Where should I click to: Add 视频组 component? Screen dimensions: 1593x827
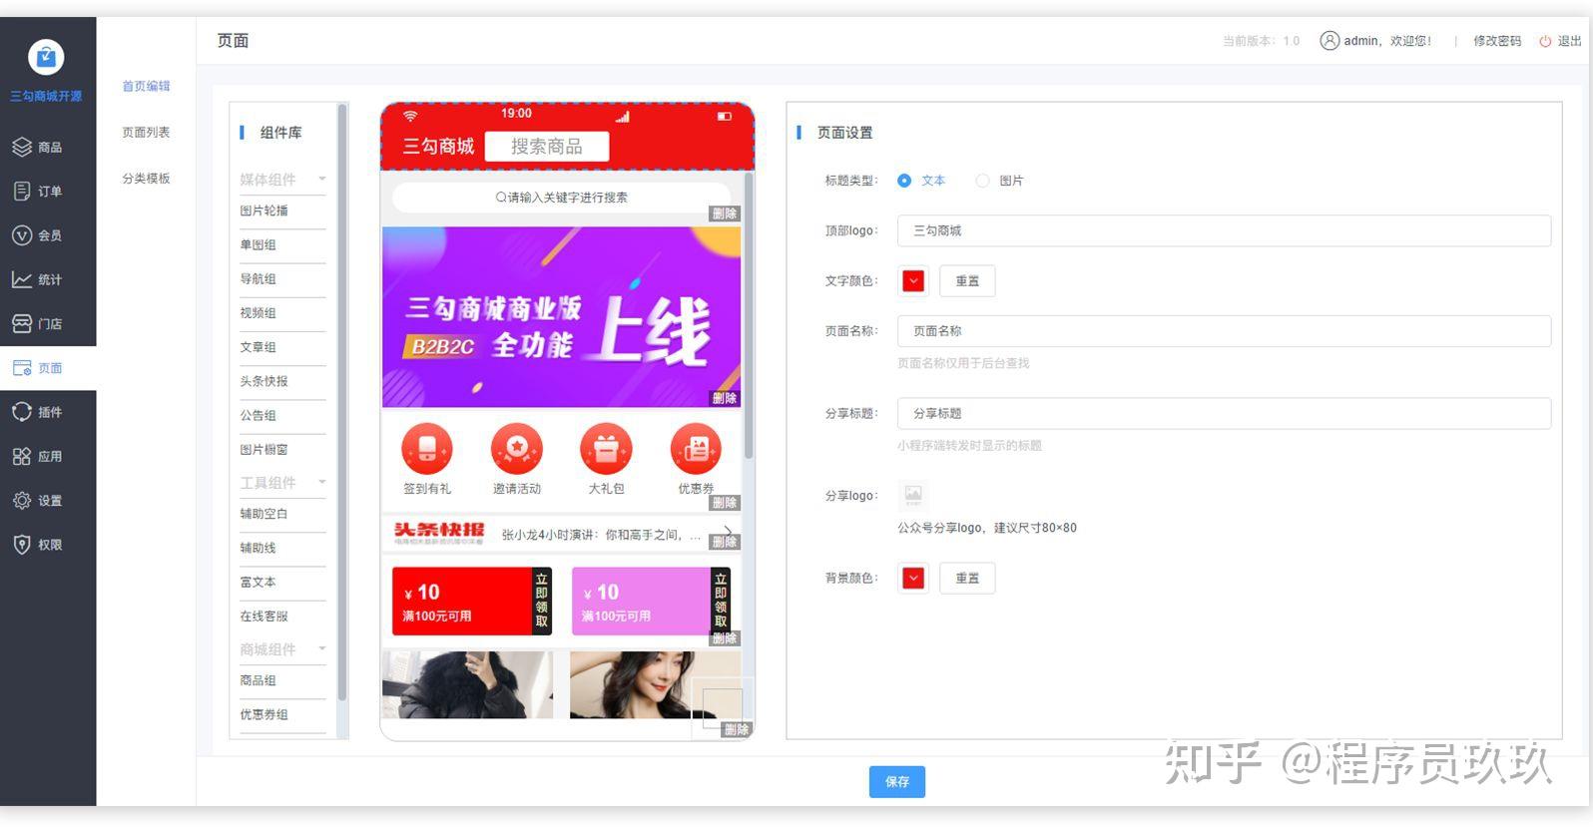pyautogui.click(x=282, y=313)
